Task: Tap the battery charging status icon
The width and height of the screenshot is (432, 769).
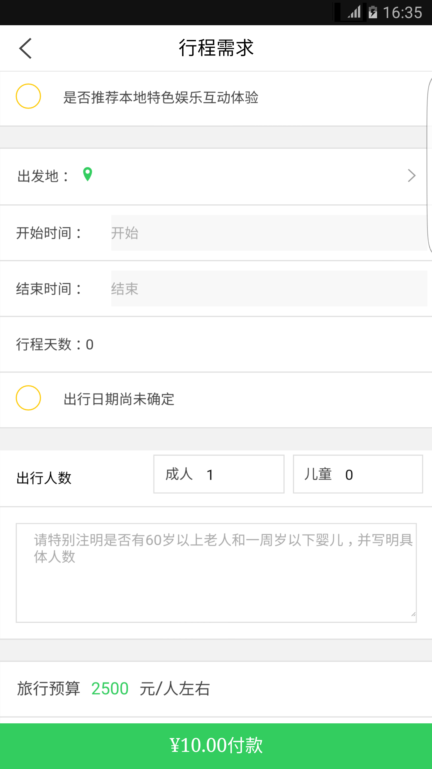Action: (373, 13)
